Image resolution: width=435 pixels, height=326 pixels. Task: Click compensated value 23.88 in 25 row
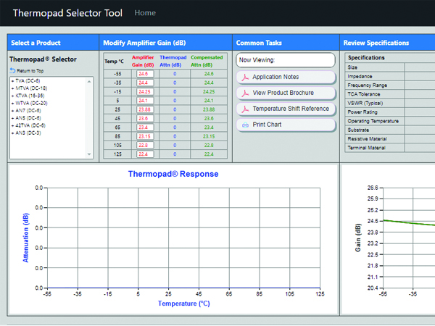(x=209, y=109)
